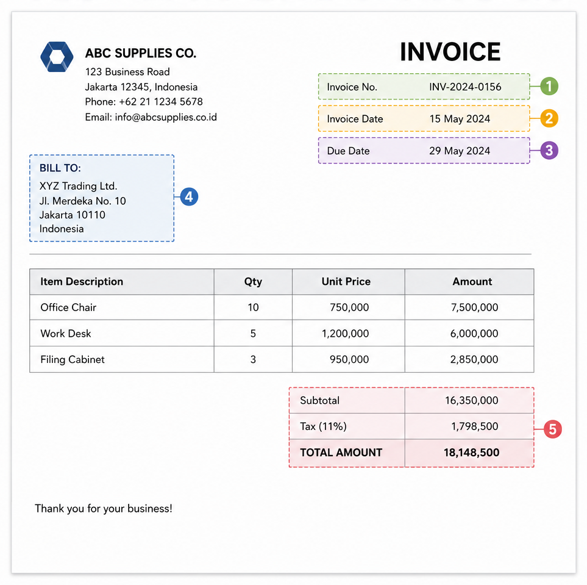The image size is (587, 585).
Task: Click Indonesia line in bill-to box
Action: pos(62,229)
